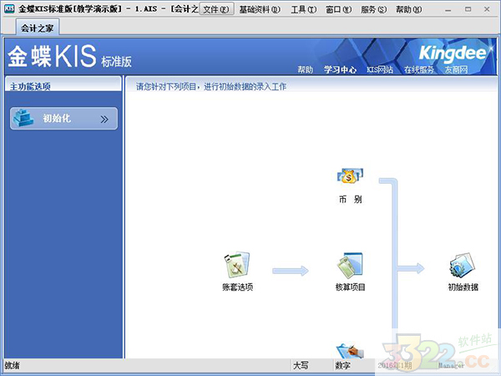Open the 帮助(H) menu
Screen dimensions: 501x376
coord(408,9)
